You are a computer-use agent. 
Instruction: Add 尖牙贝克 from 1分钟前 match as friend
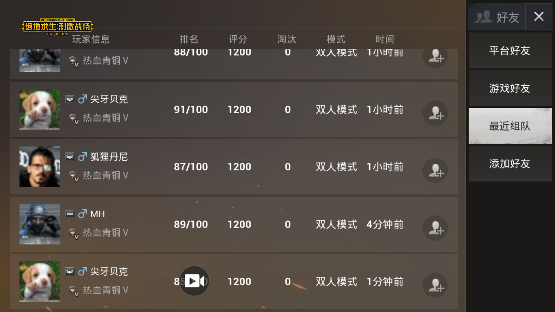click(x=435, y=285)
